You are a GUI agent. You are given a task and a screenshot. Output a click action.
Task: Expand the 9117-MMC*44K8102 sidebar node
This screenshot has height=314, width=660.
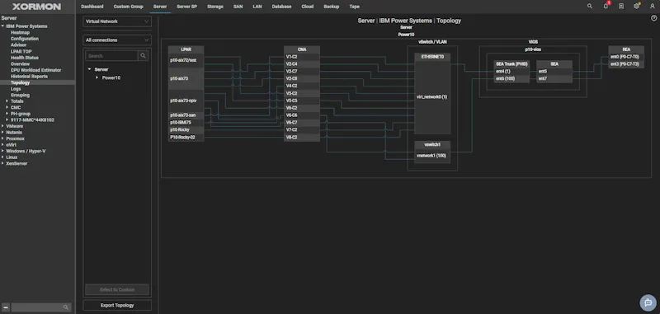click(x=7, y=120)
